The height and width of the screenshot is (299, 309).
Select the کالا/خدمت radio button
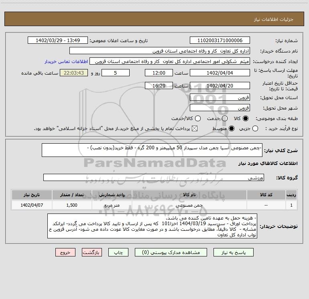[198, 118]
